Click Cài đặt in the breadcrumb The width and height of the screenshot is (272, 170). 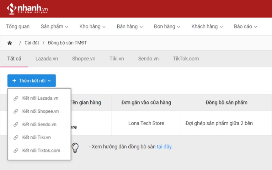[x=32, y=43]
